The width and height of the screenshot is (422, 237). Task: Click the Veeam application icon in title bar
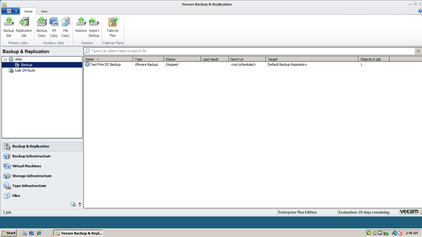[x=4, y=4]
